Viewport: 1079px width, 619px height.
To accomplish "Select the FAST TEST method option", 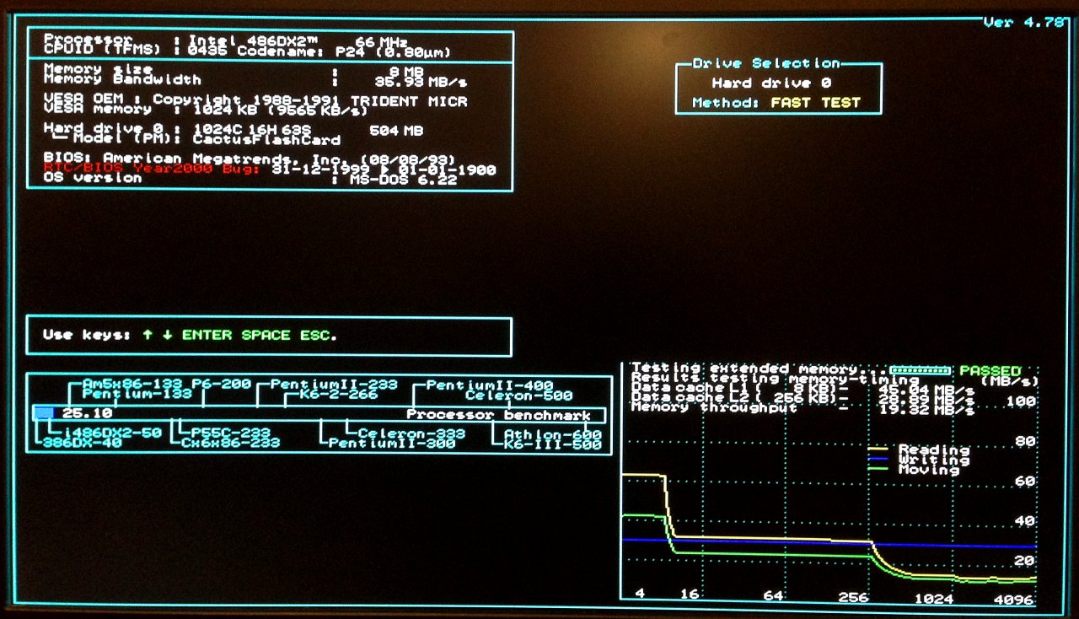I will click(815, 103).
